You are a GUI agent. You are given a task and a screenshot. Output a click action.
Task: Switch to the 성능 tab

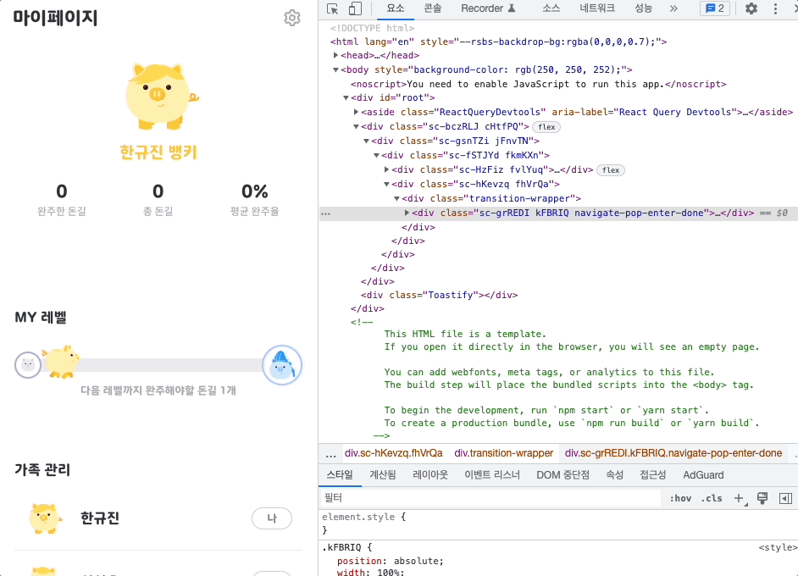pos(643,8)
